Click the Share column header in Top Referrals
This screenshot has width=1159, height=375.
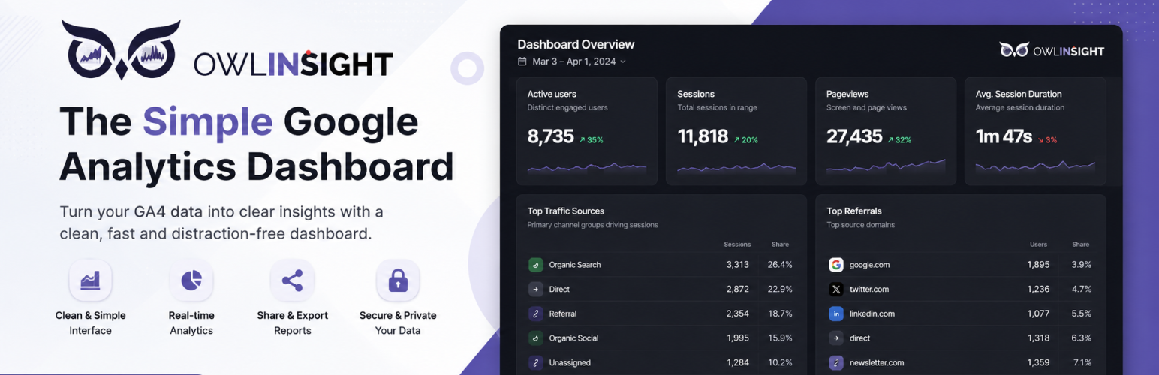click(x=1080, y=244)
